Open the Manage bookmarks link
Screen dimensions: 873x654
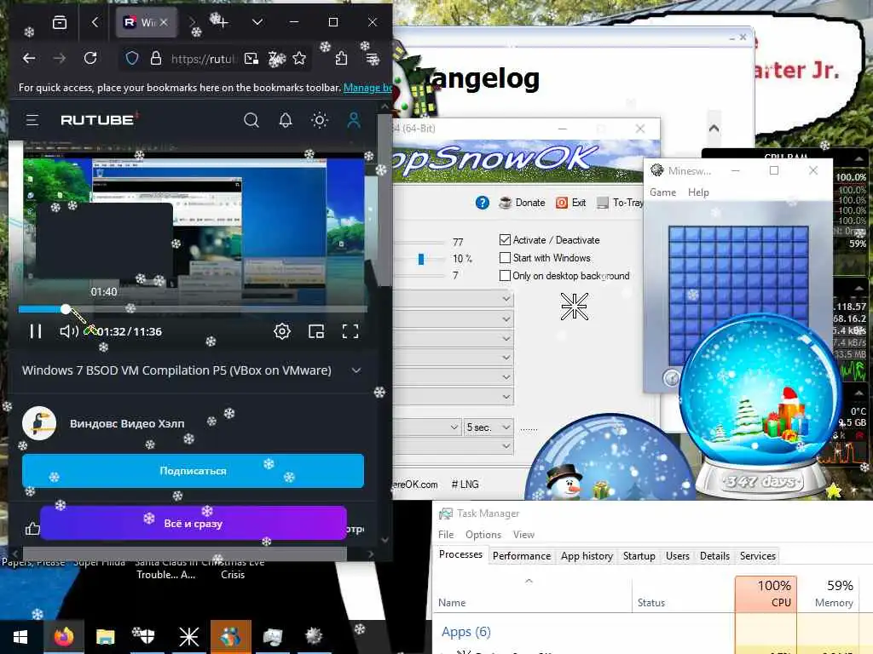(367, 88)
